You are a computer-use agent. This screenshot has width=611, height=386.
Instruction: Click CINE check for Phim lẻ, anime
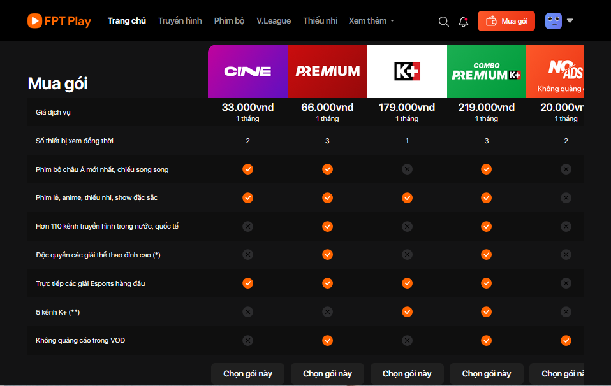click(x=248, y=197)
